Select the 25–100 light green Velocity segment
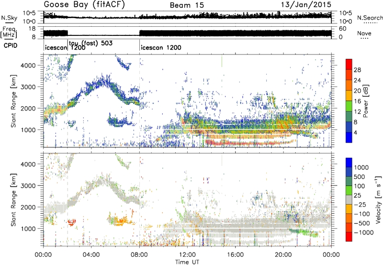 (x=349, y=190)
